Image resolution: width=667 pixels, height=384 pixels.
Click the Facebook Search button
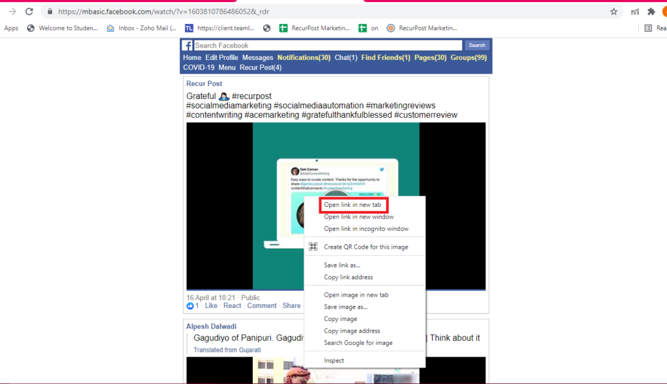click(x=477, y=45)
